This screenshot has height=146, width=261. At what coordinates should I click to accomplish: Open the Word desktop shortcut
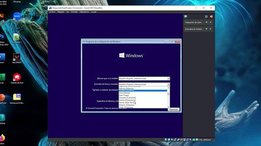click(x=2, y=58)
